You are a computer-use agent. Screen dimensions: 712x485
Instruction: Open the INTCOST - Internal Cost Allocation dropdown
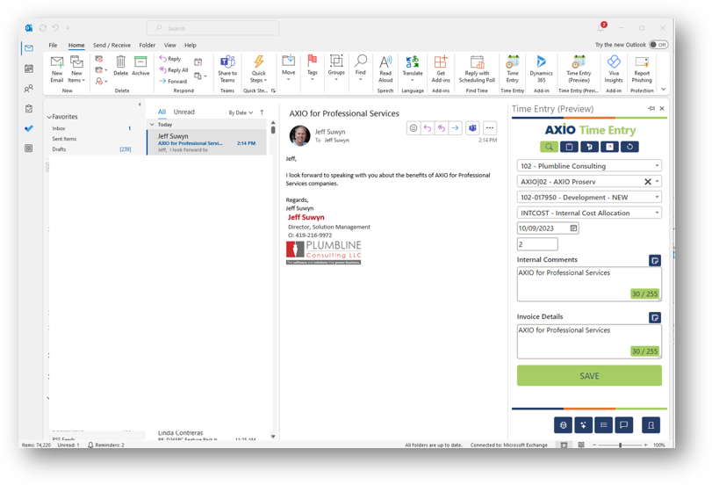tap(589, 213)
